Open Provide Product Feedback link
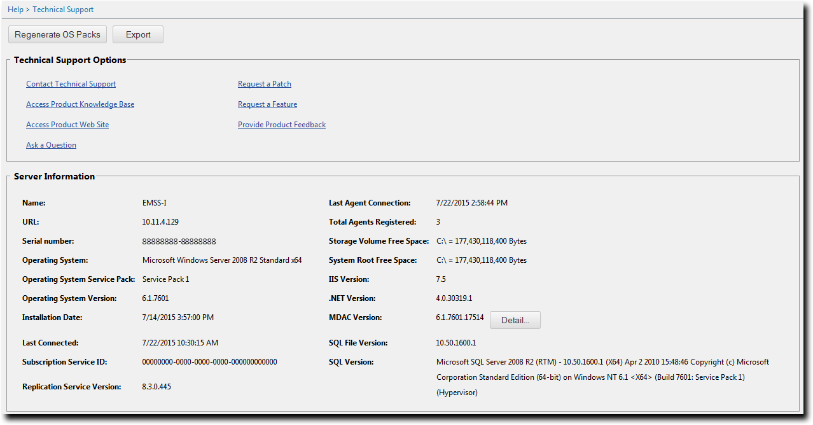The height and width of the screenshot is (425, 813). pyautogui.click(x=282, y=125)
